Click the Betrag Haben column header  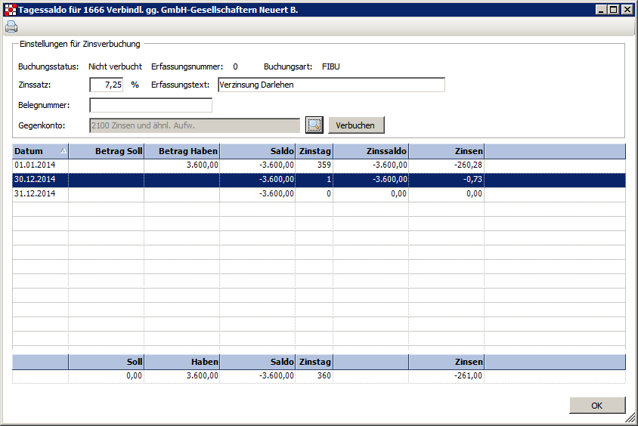181,151
